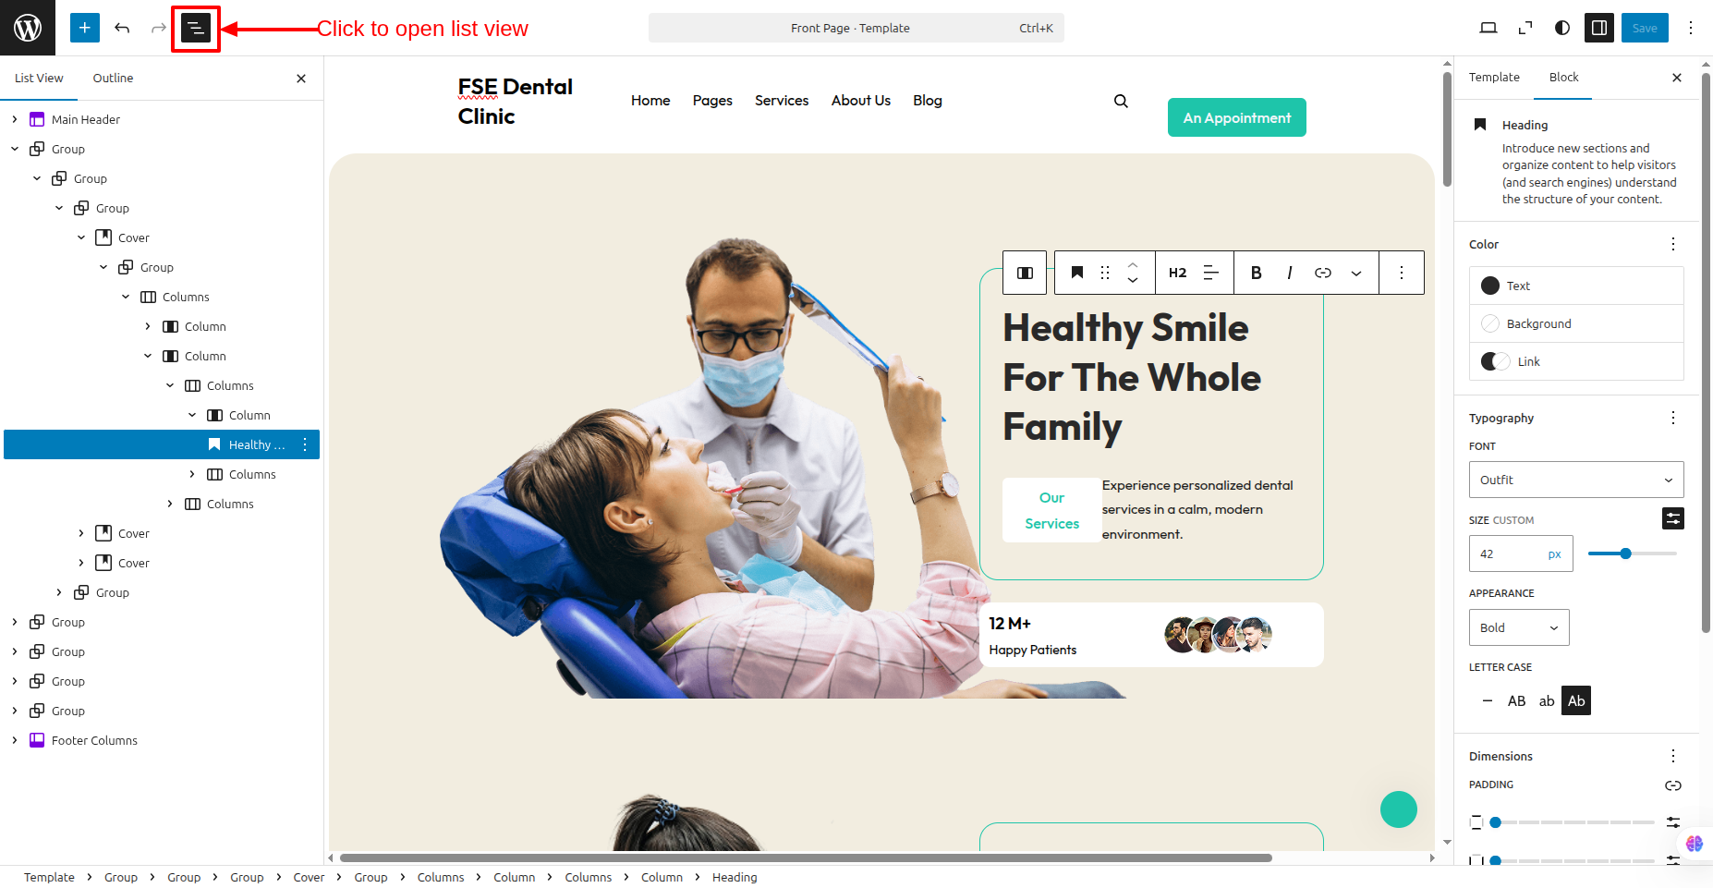The image size is (1713, 888).
Task: Click the font size input field
Action: [x=1511, y=553]
